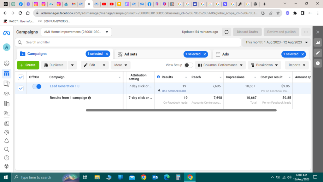Switch to the Ads tab

(225, 54)
